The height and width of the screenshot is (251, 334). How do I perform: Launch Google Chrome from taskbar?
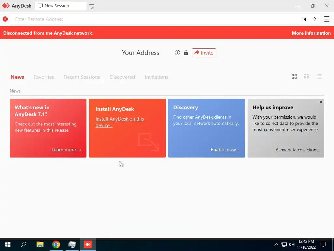(56, 244)
